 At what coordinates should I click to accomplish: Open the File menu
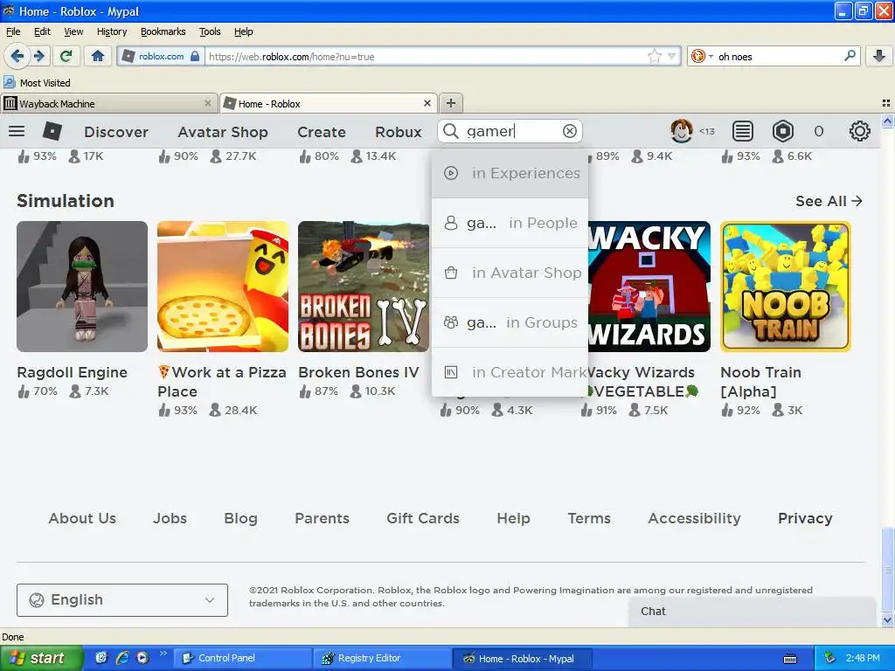click(13, 31)
